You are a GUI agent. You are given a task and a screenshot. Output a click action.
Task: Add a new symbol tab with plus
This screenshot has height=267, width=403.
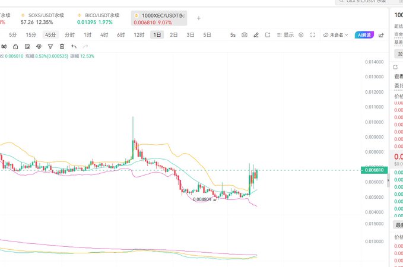coord(199,18)
